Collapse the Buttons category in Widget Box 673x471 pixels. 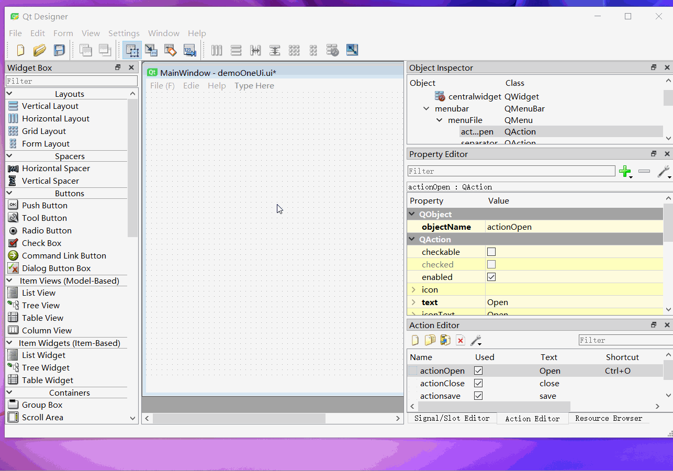9,193
